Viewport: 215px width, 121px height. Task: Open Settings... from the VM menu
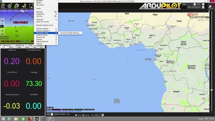46,12
